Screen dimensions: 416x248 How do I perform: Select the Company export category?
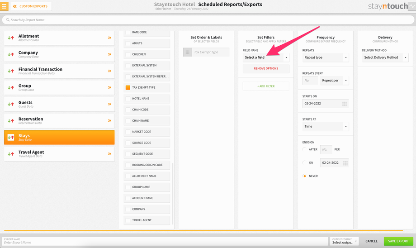pos(59,54)
